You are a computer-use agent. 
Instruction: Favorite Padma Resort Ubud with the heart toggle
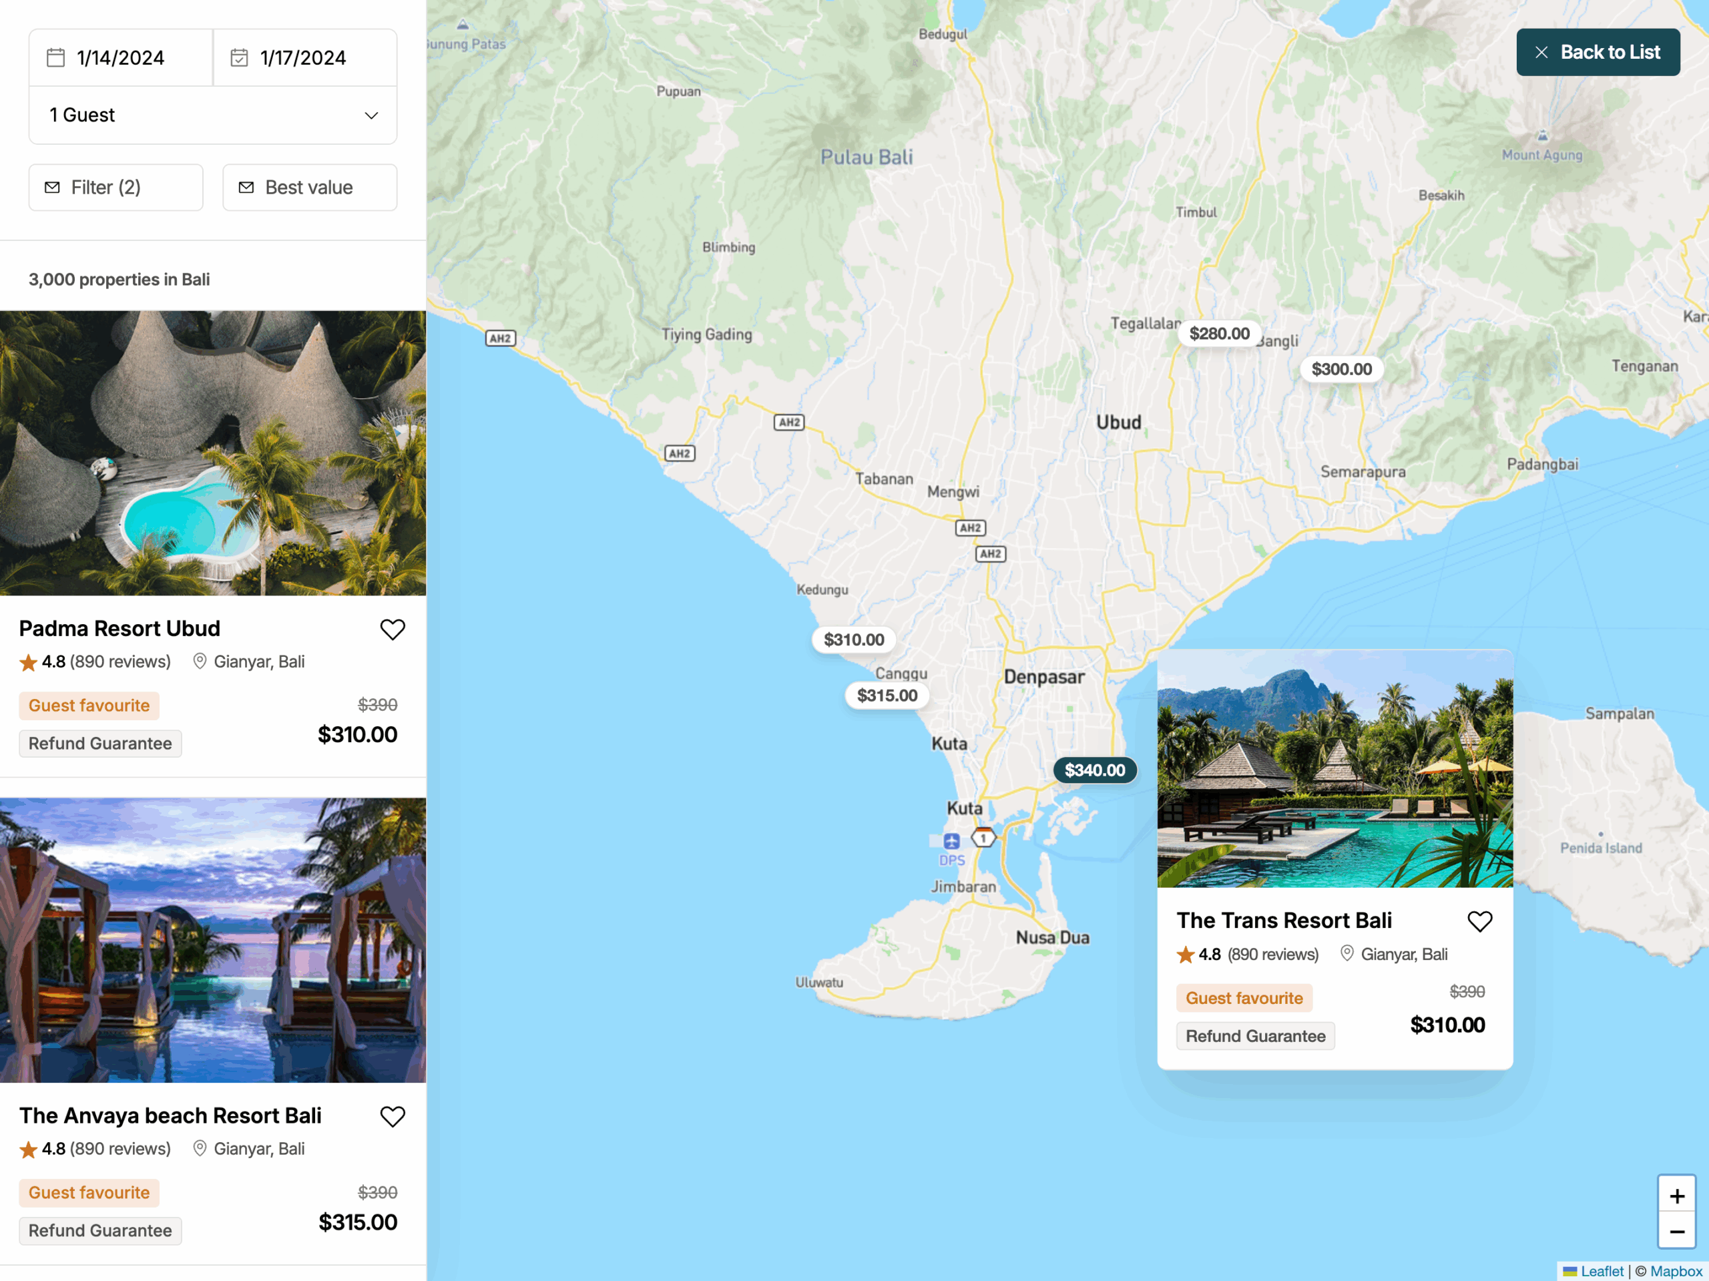[x=393, y=629]
